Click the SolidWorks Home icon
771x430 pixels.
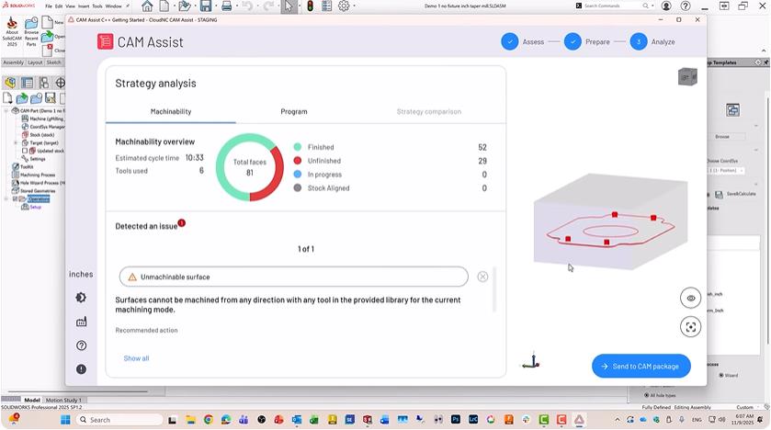[x=147, y=6]
